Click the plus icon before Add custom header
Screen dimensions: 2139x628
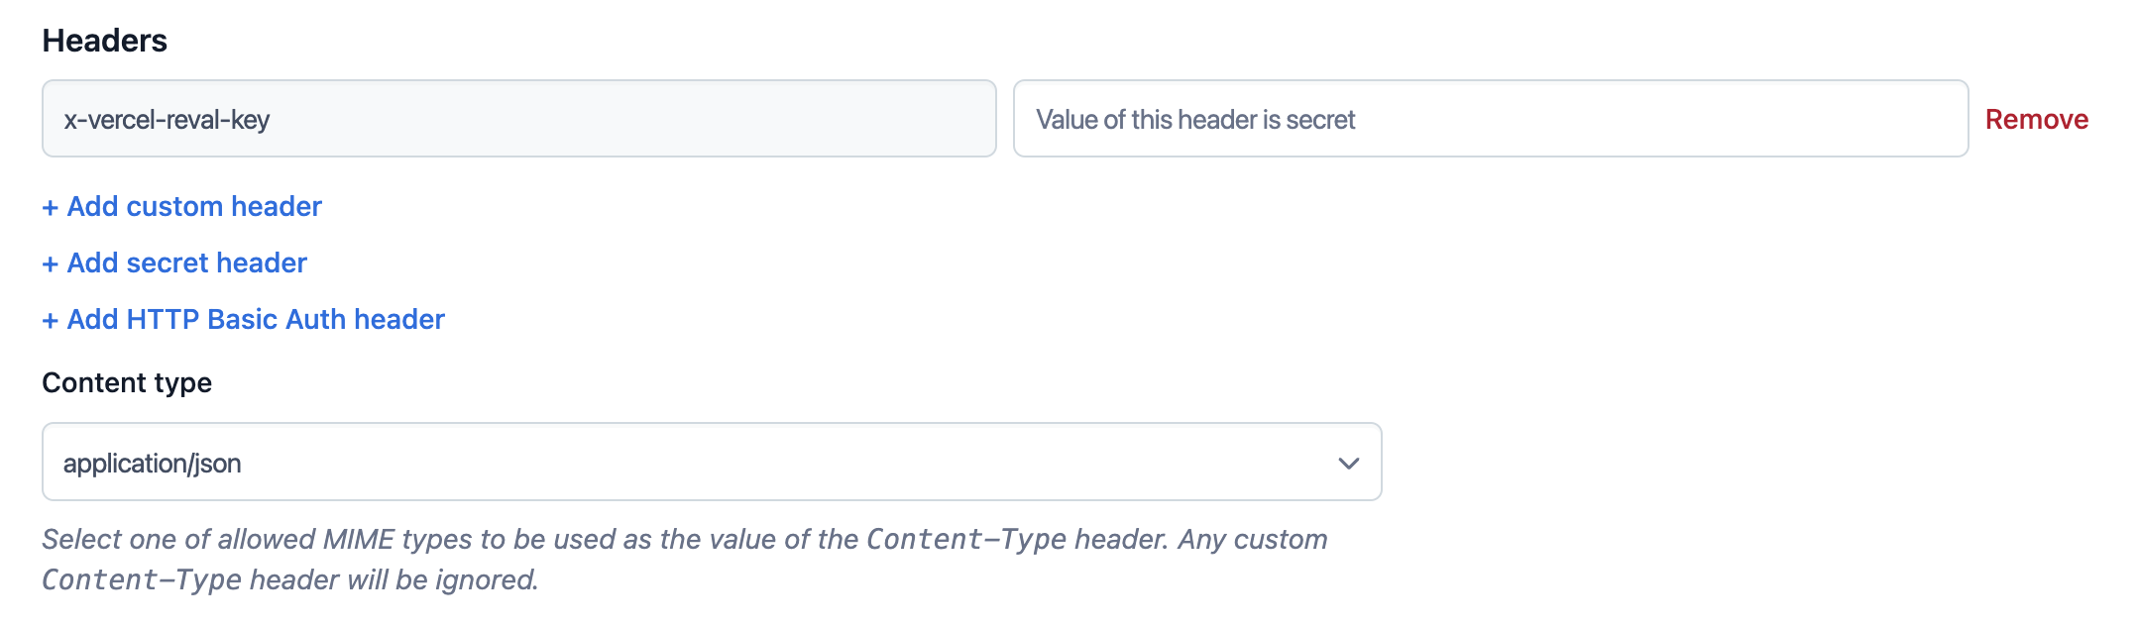point(51,207)
